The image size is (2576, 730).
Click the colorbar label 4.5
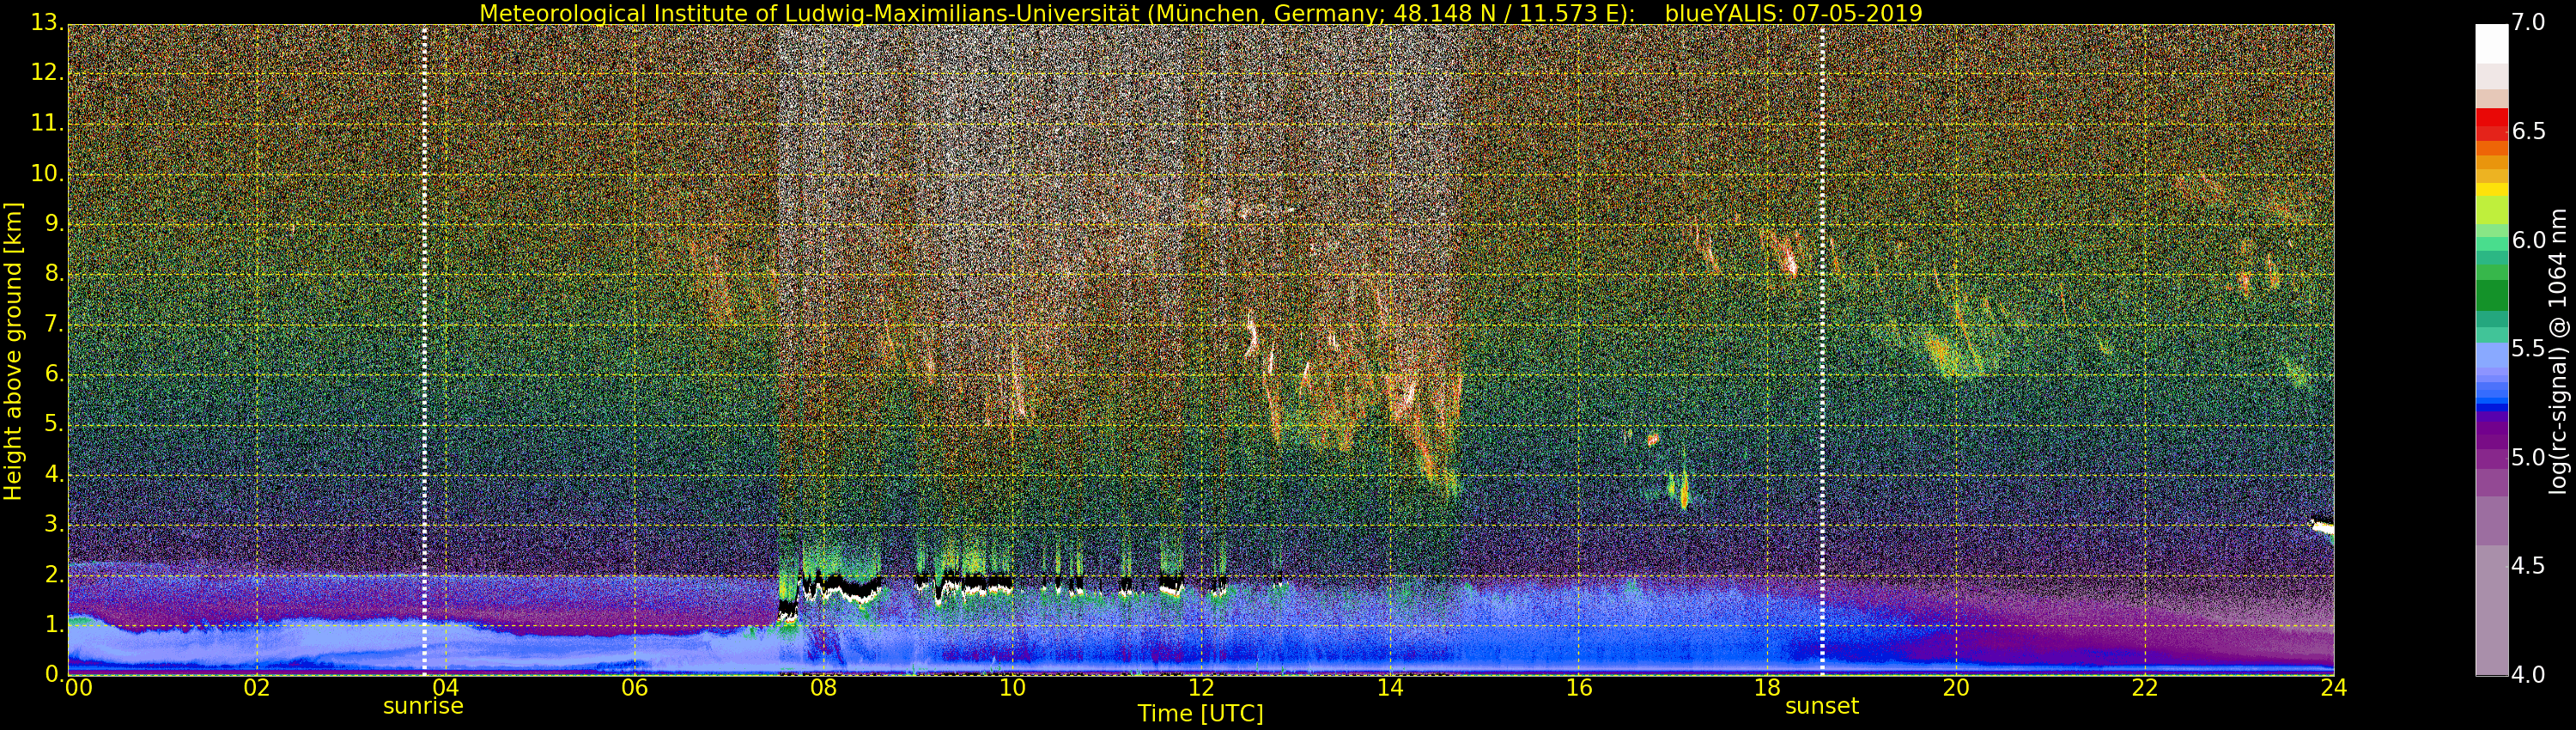(x=2529, y=566)
